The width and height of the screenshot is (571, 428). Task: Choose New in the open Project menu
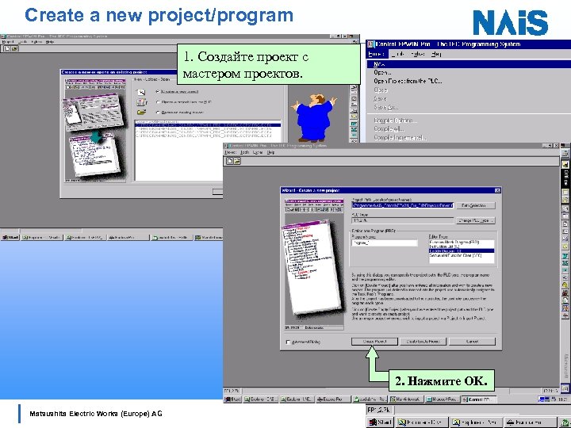(x=469, y=64)
